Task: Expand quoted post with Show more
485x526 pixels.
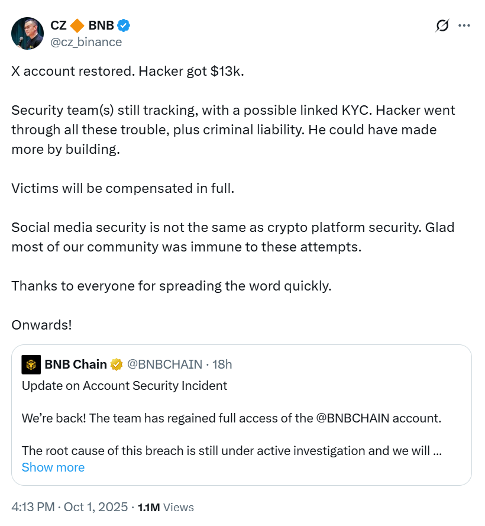Action: click(x=53, y=467)
